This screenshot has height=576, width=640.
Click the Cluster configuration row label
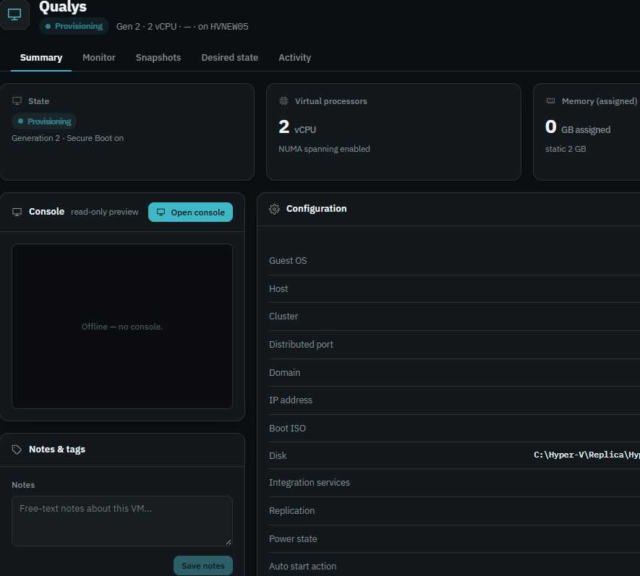[283, 316]
